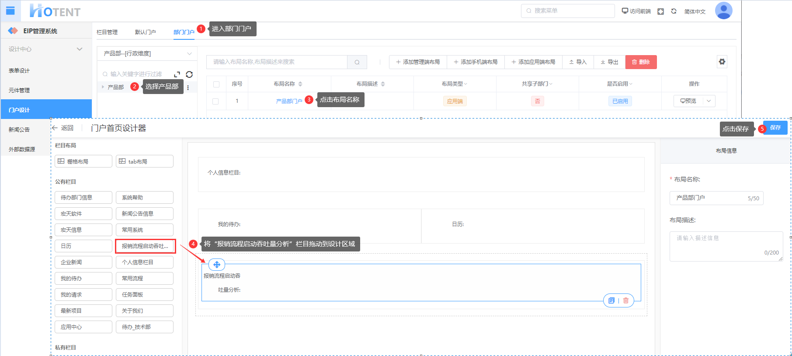Image resolution: width=792 pixels, height=356 pixels.
Task: Select the 待办_技术部 column item
Action: (x=145, y=327)
